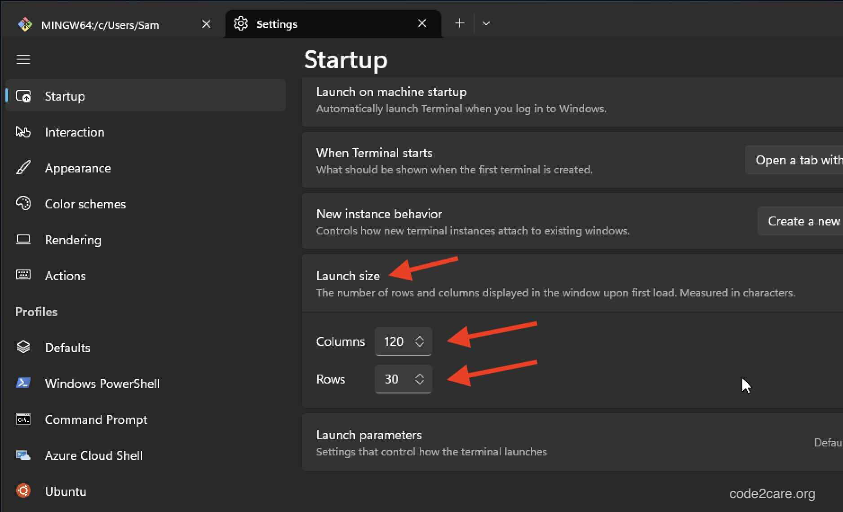Open the new tab dropdown chevron

486,23
